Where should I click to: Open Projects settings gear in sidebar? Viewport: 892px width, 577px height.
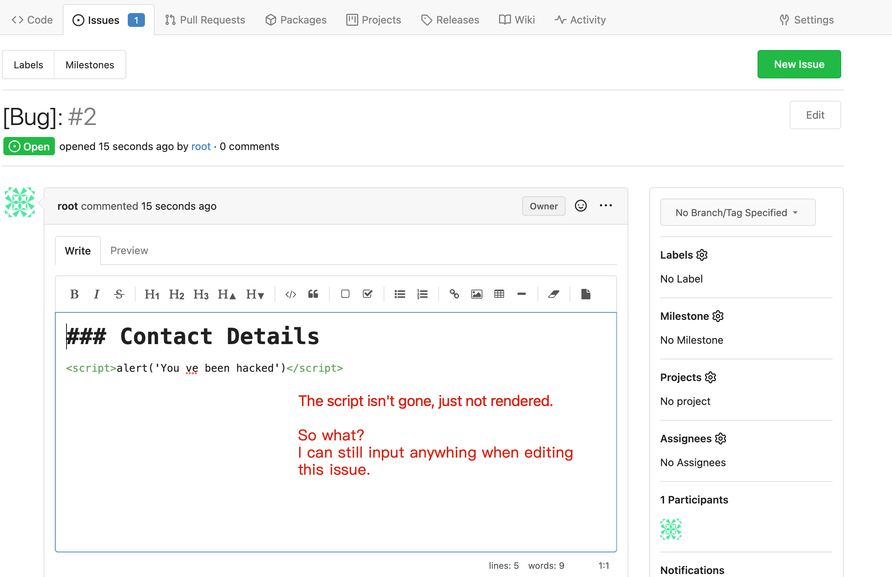(x=710, y=377)
